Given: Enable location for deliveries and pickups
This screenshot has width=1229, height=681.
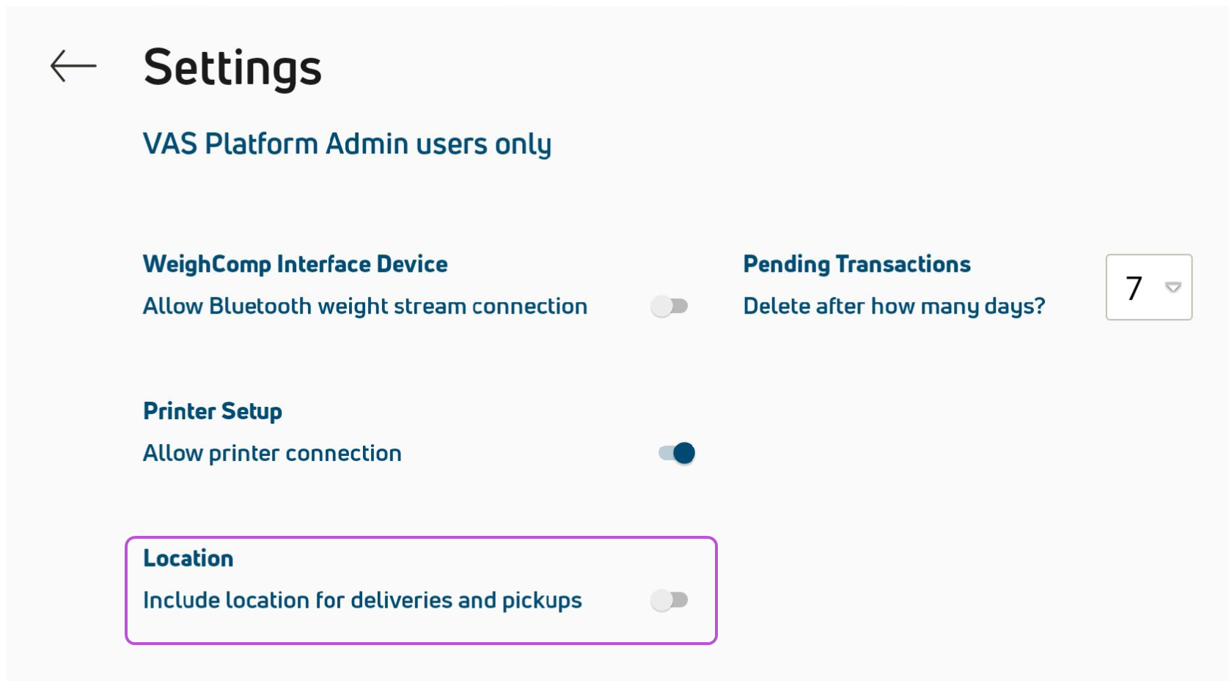Looking at the screenshot, I should tap(669, 600).
